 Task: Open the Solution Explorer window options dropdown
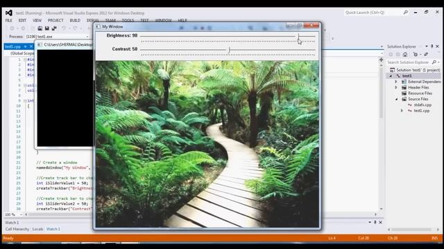click(x=427, y=46)
